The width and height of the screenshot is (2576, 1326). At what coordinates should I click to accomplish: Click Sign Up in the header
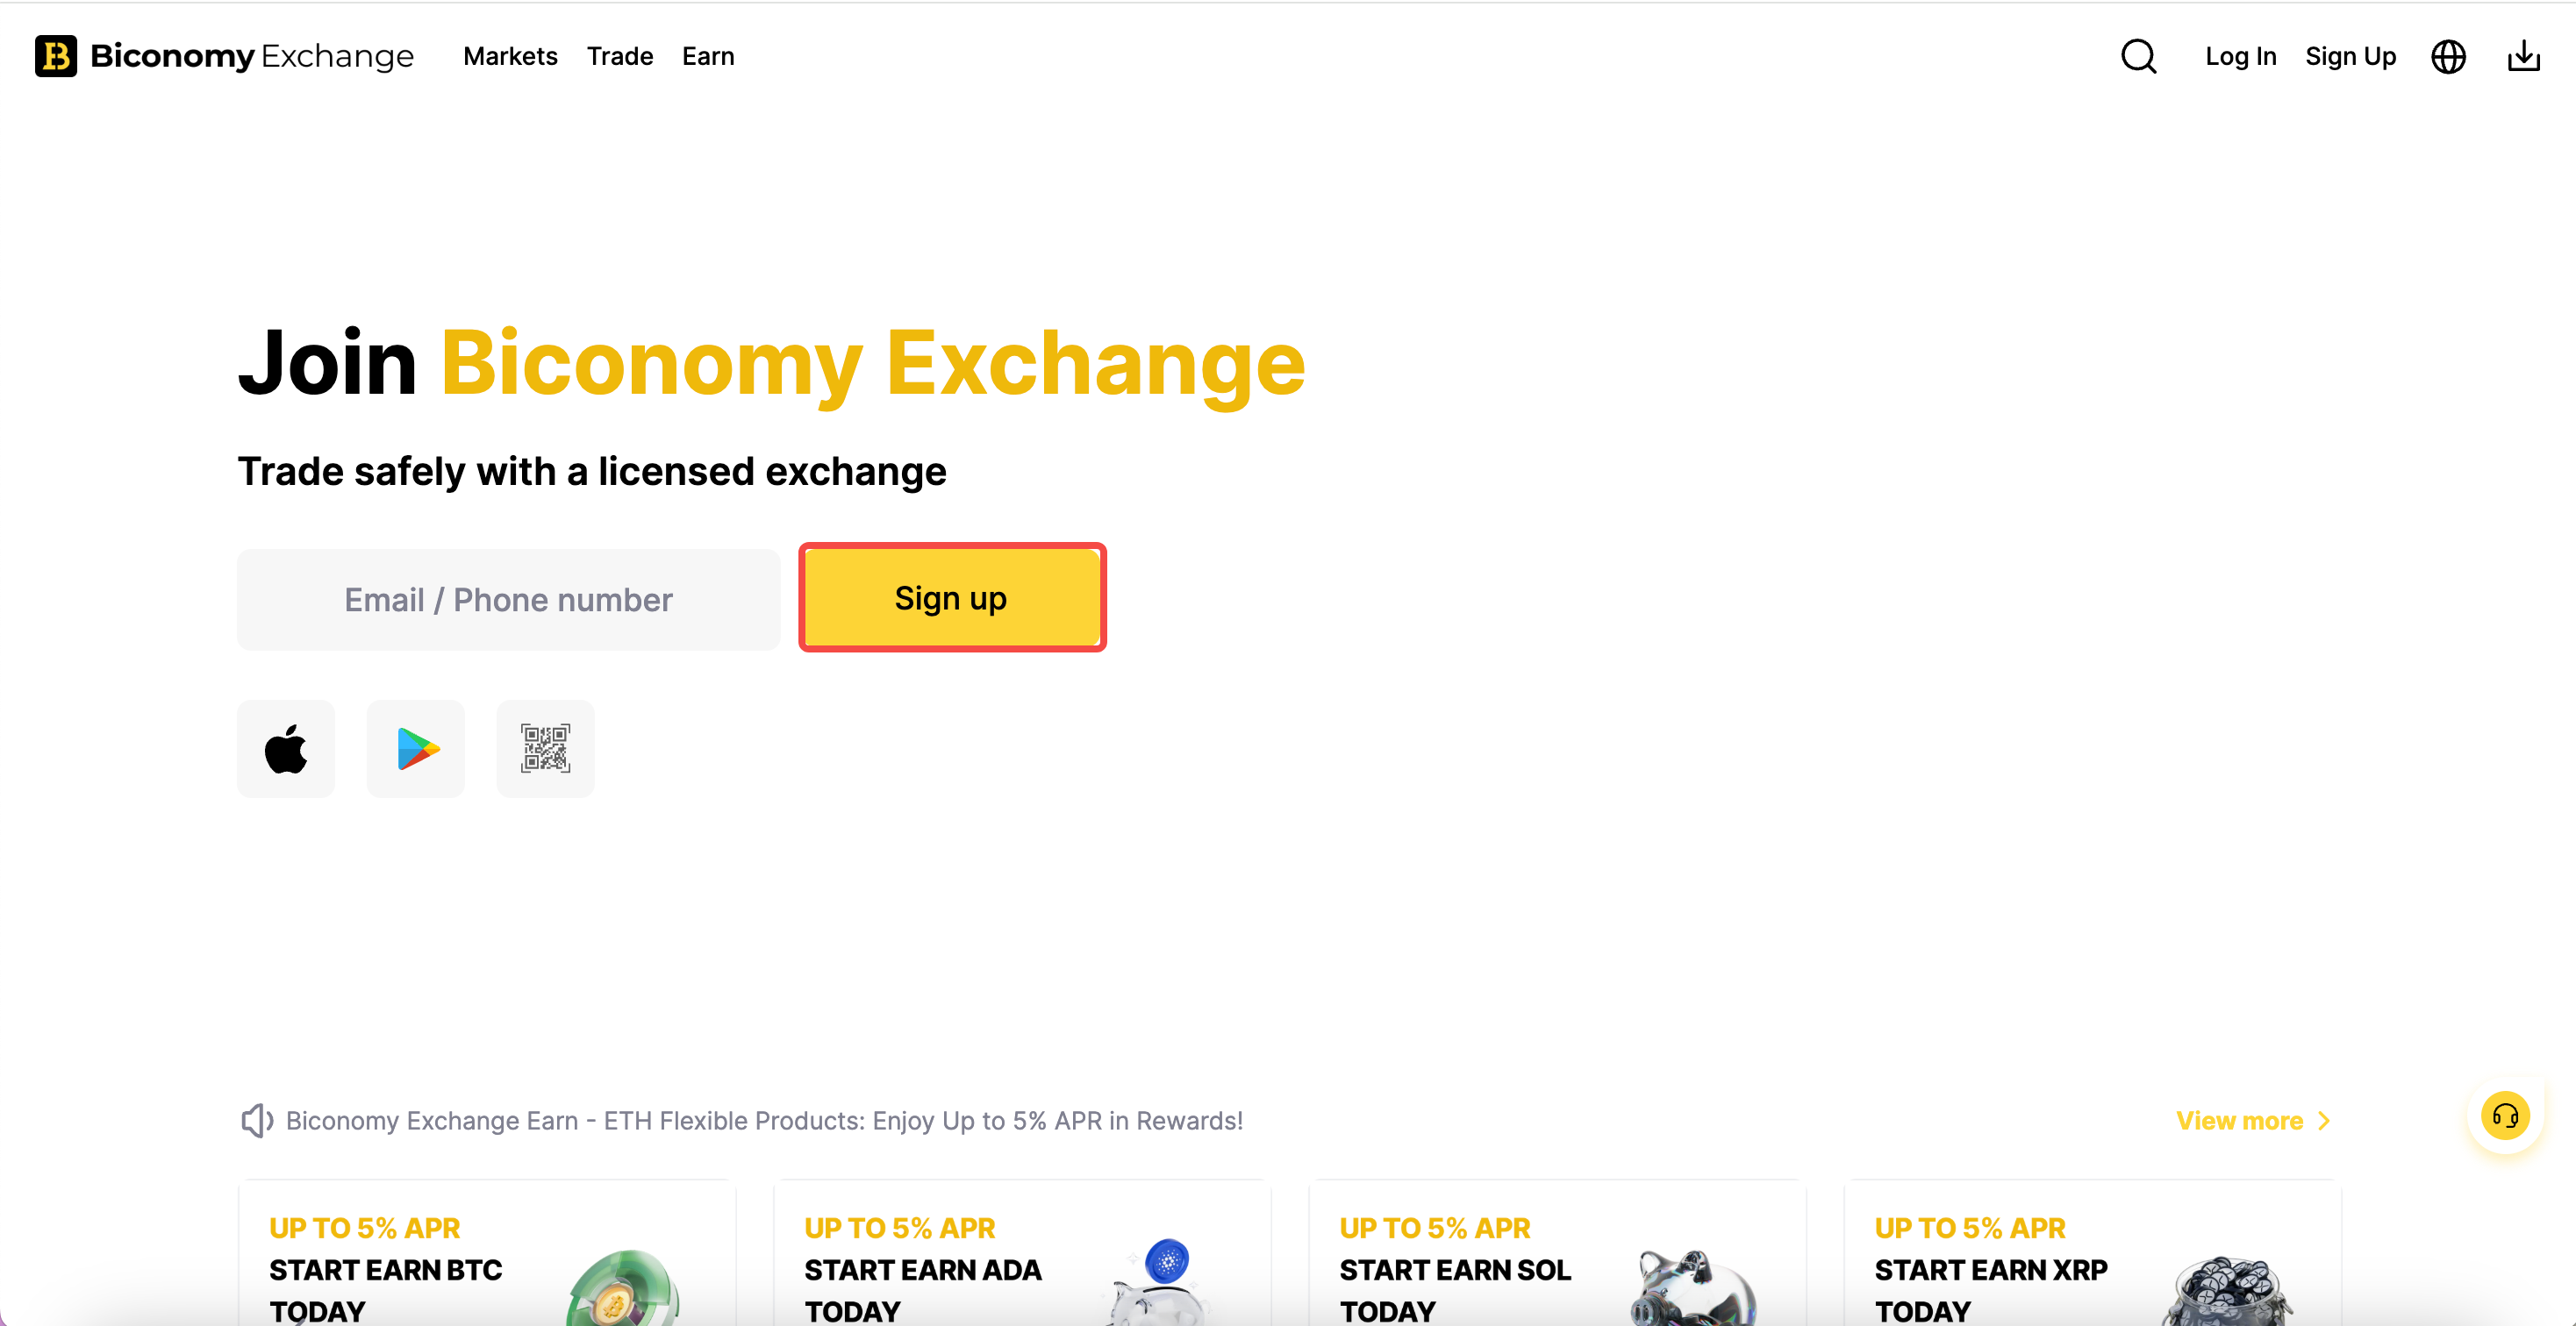point(2350,56)
